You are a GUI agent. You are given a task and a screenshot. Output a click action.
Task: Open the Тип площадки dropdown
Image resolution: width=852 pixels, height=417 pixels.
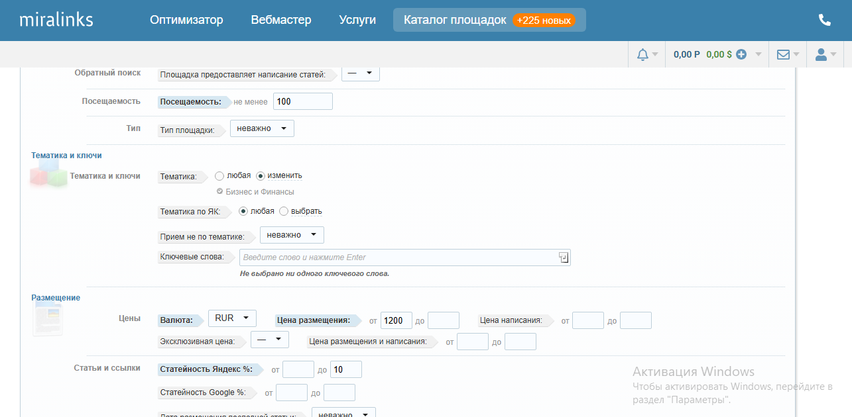[x=262, y=128]
